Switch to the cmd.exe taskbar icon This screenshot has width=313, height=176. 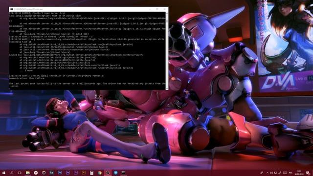124,173
